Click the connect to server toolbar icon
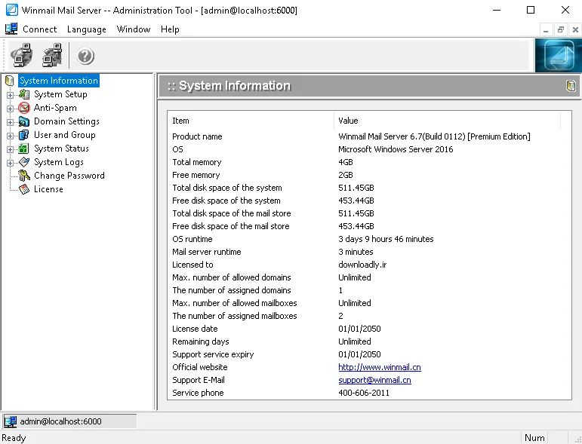582x444 pixels. (22, 55)
